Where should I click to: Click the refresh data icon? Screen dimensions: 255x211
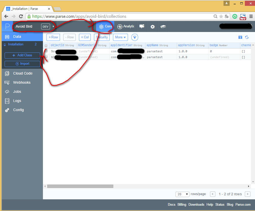[247, 37]
